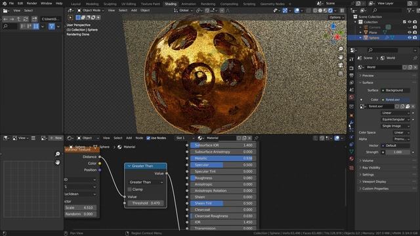Viewport: 420px width, 236px height.
Task: Open the Equirectangular projection dropdown
Action: 395,119
